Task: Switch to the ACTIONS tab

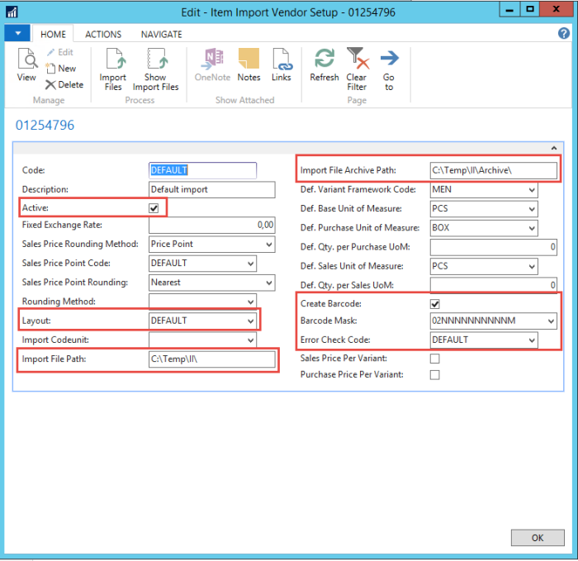Action: (103, 35)
